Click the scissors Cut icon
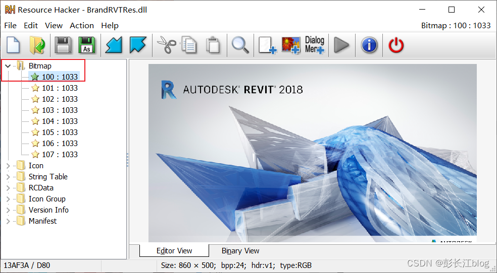The width and height of the screenshot is (497, 273). click(x=166, y=45)
